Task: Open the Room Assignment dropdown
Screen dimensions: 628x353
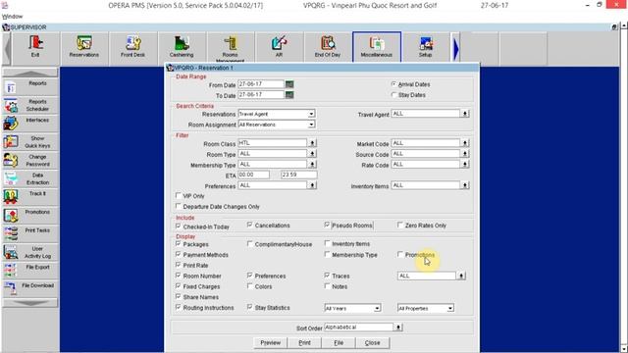Action: 311,125
